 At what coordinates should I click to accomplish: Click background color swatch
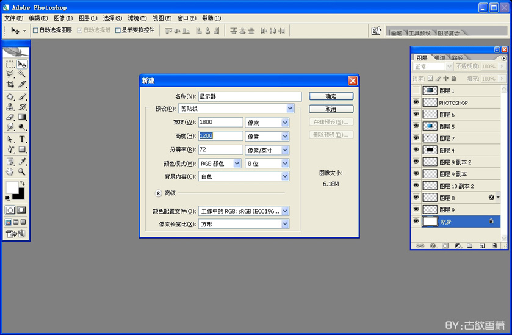pos(20,195)
